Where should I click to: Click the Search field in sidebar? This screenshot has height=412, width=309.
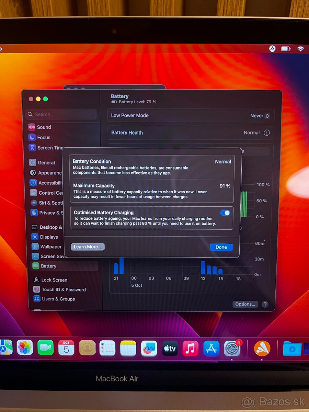(x=61, y=114)
